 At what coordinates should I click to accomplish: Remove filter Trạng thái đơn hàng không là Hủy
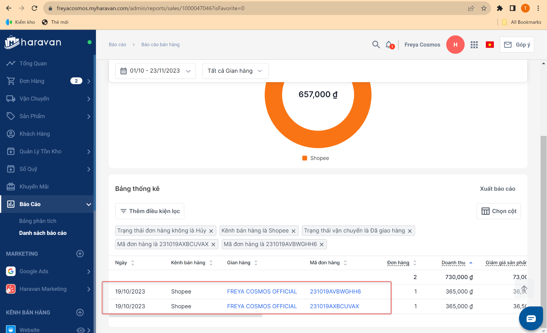[211, 231]
